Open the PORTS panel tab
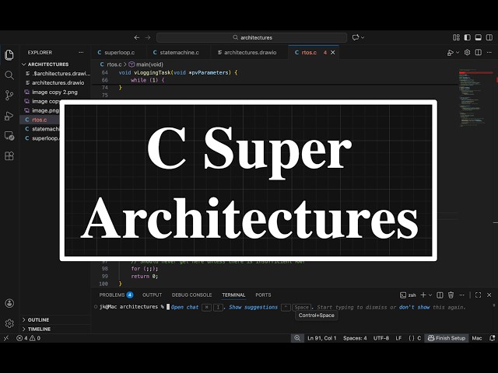498x373 pixels. pos(263,295)
